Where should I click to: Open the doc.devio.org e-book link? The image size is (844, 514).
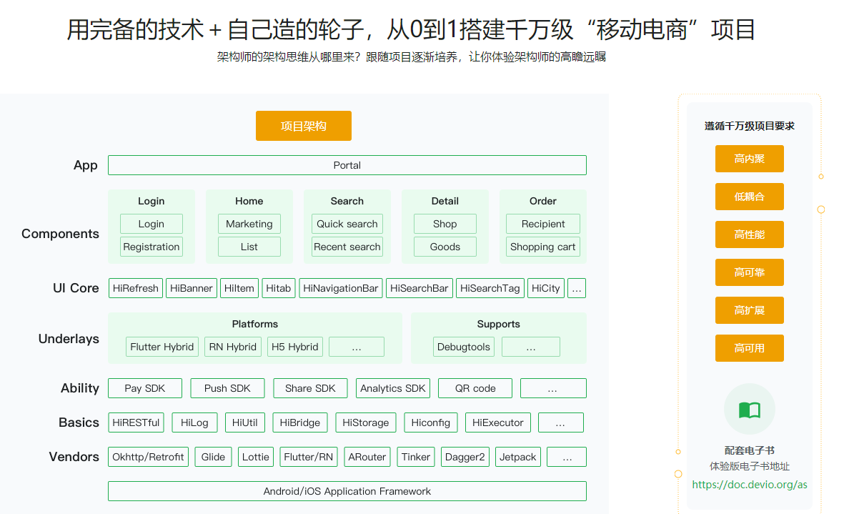[x=749, y=484]
